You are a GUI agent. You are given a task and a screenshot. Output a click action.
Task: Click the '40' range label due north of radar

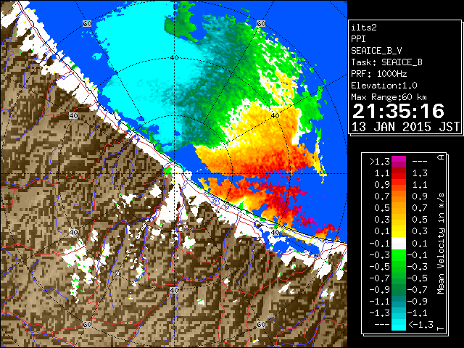(x=174, y=58)
